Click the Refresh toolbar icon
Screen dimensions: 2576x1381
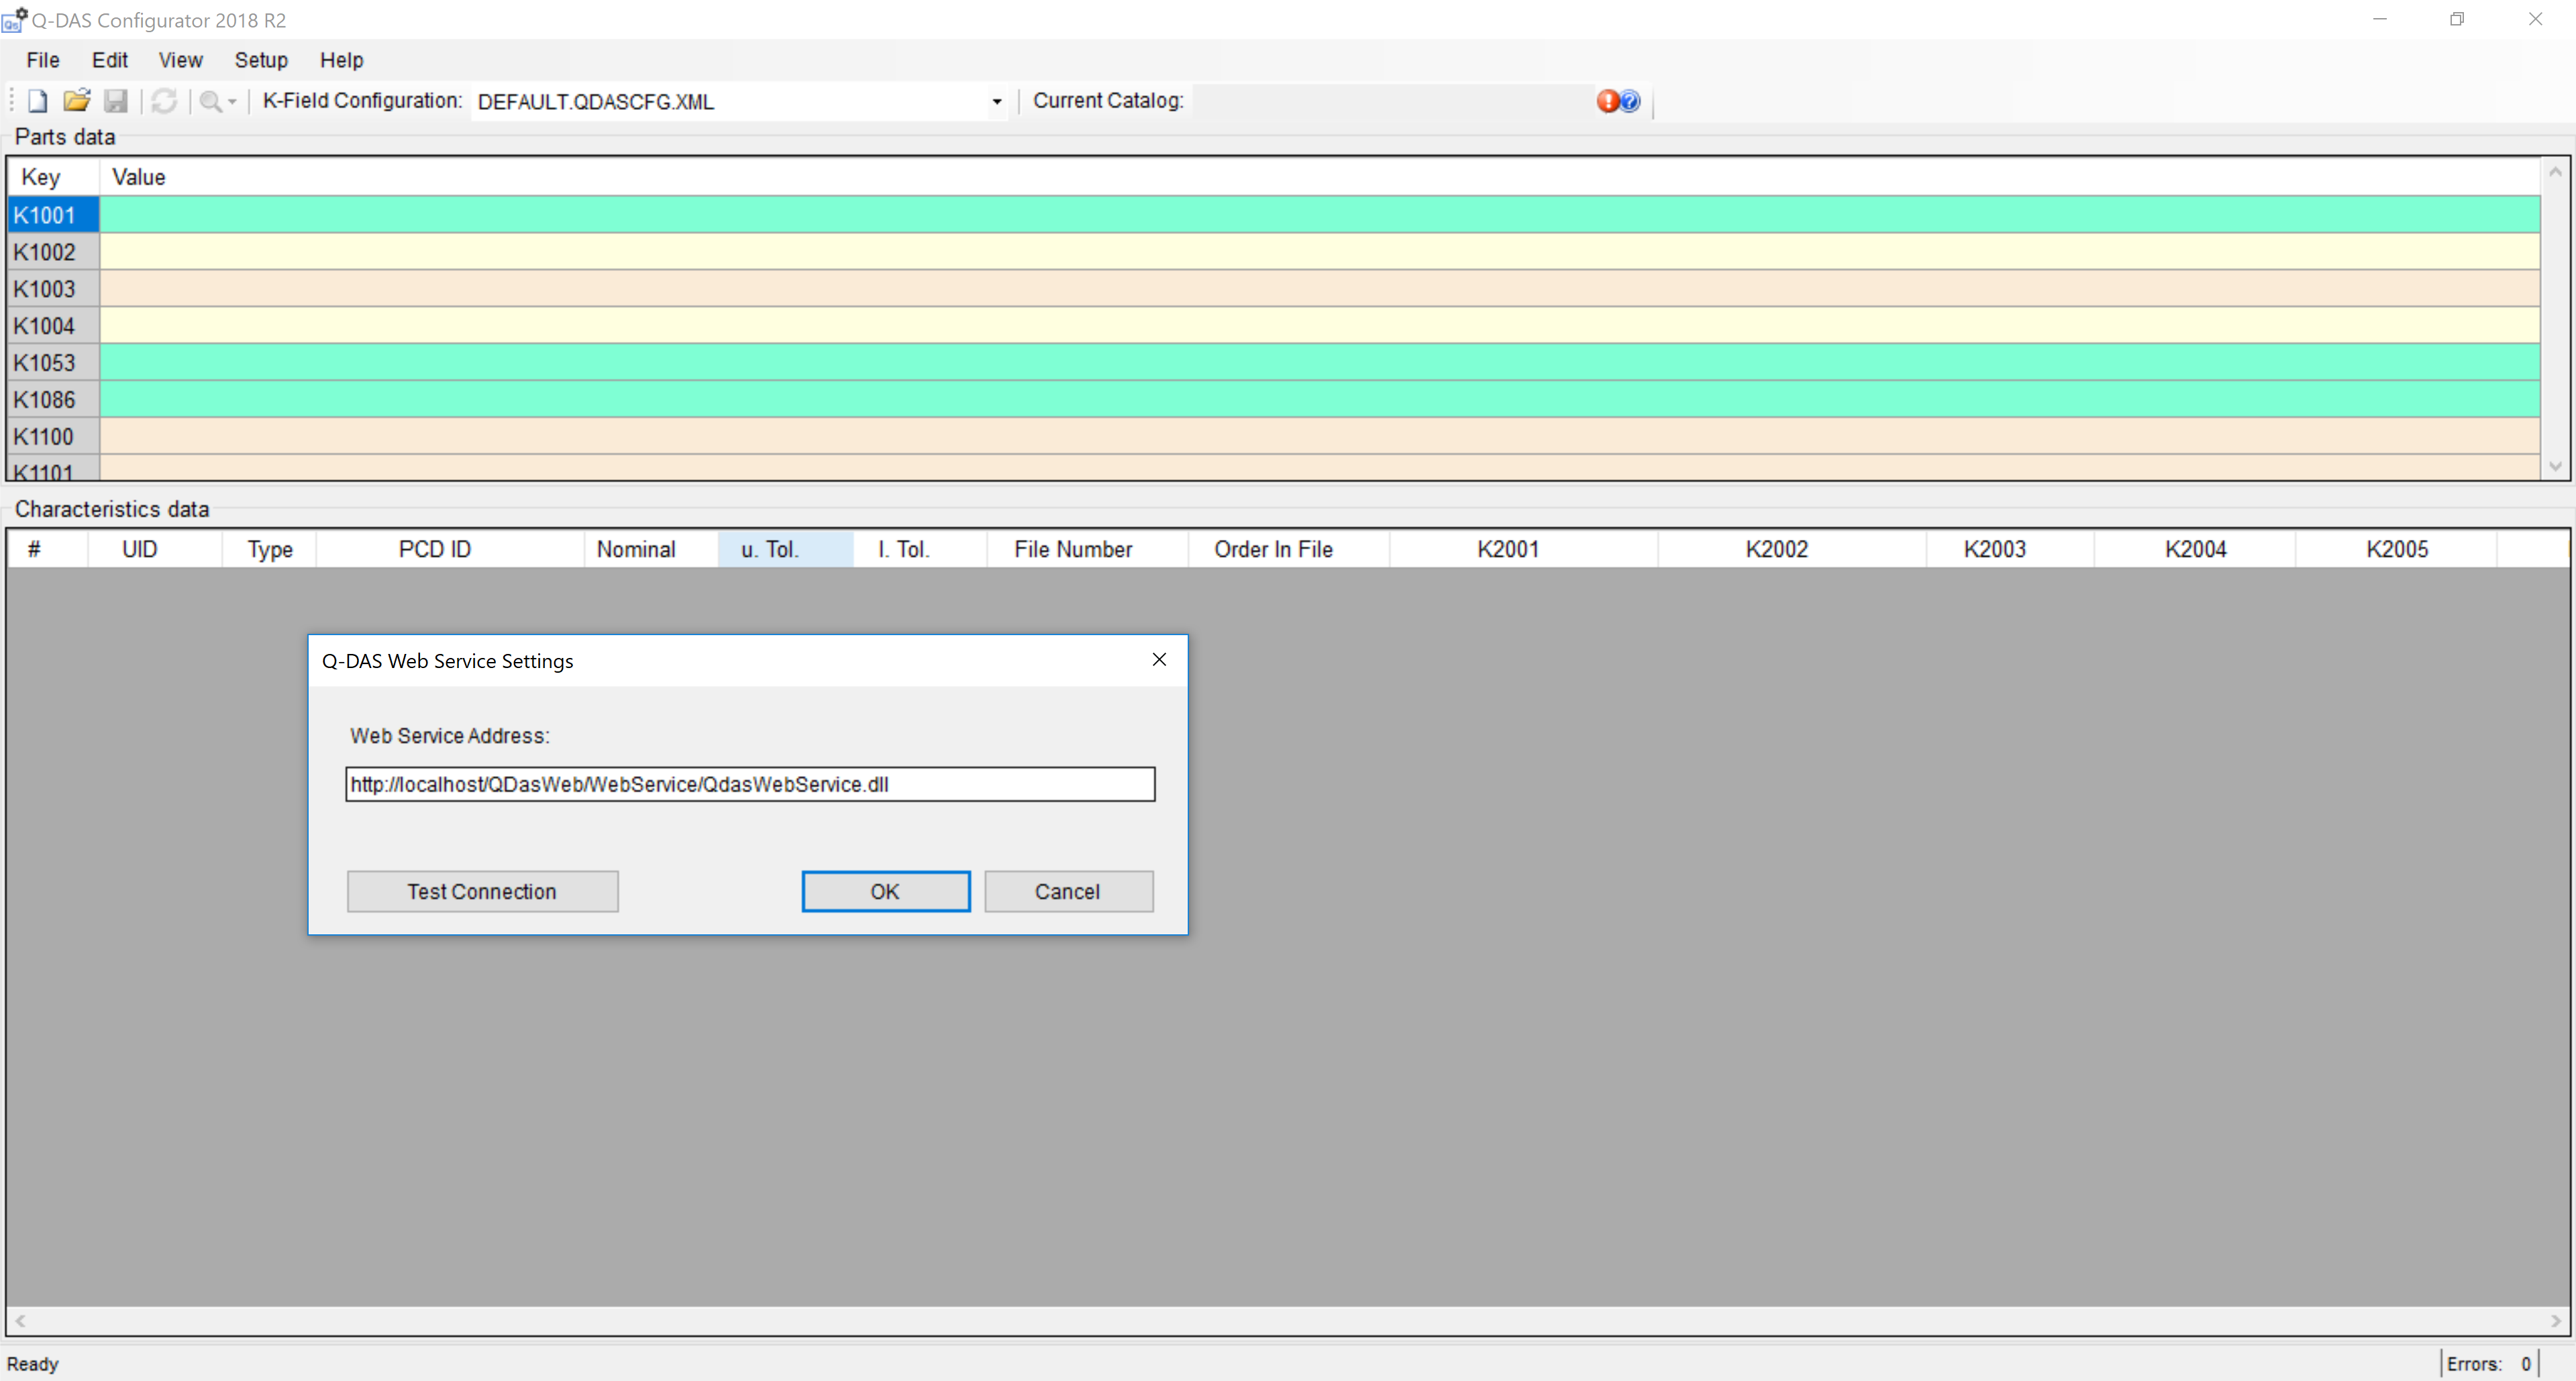pyautogui.click(x=164, y=101)
